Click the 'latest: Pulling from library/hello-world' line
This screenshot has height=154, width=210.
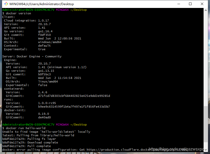(38, 135)
